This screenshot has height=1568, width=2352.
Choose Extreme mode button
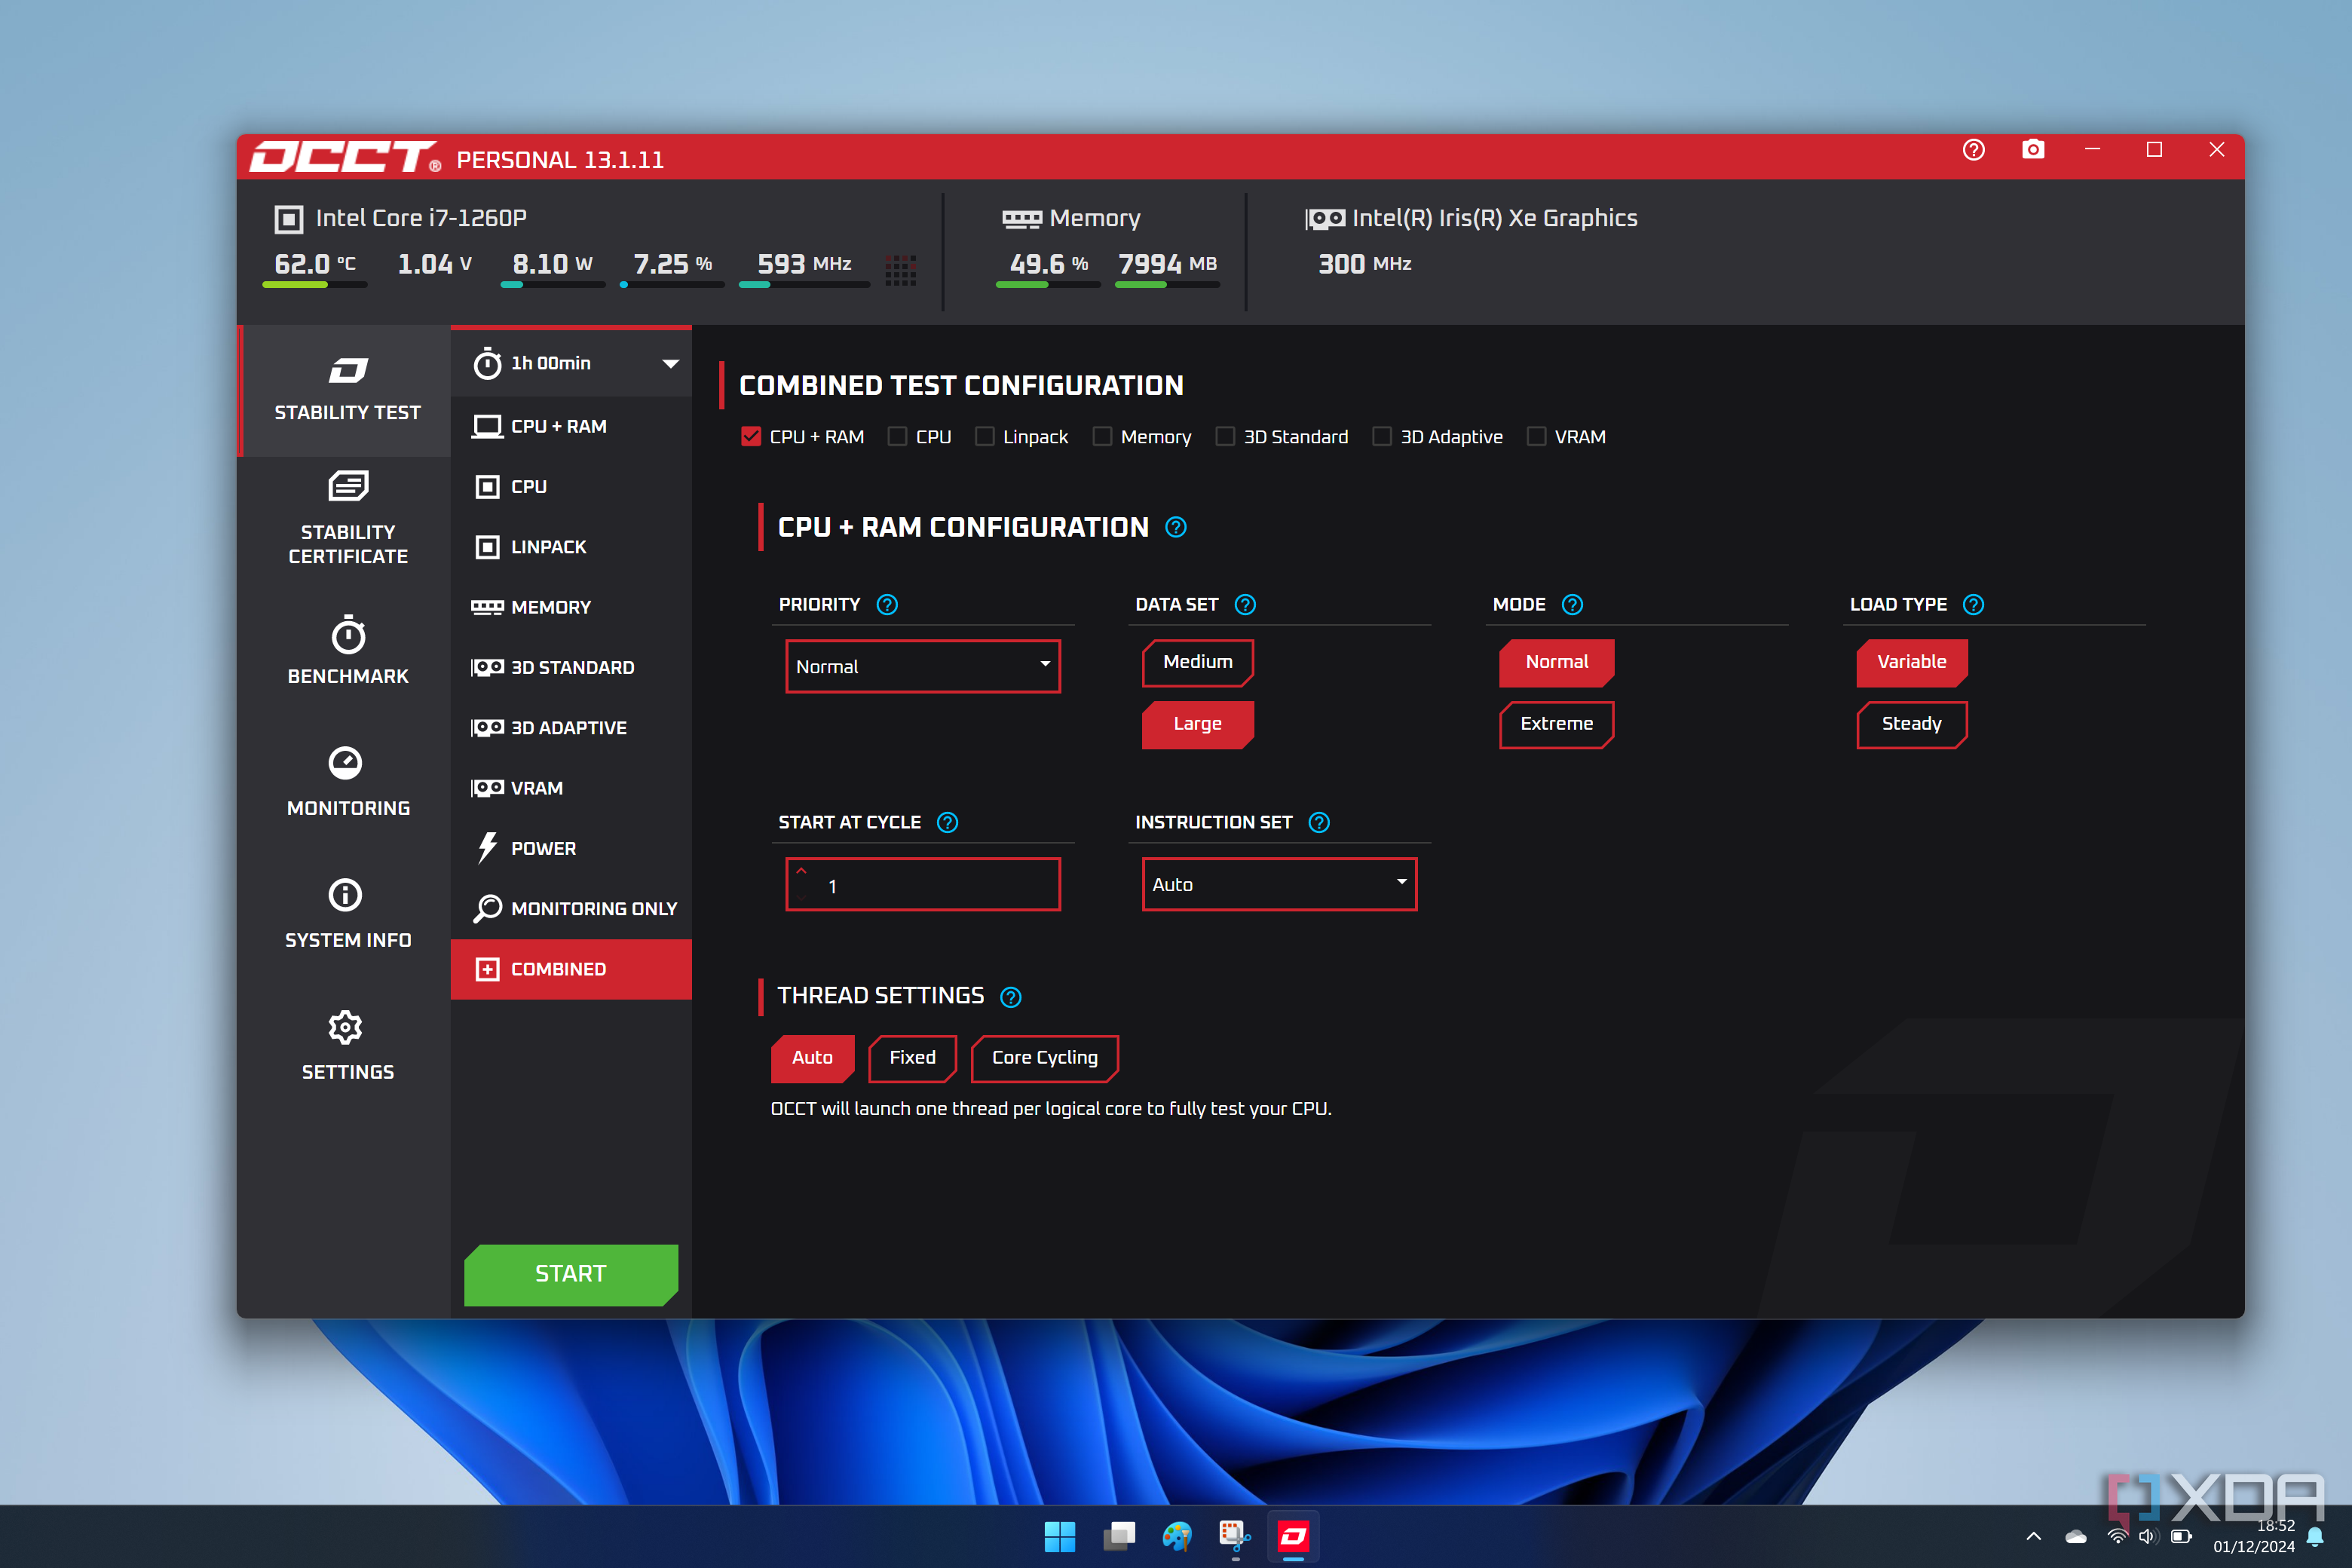click(x=1556, y=724)
